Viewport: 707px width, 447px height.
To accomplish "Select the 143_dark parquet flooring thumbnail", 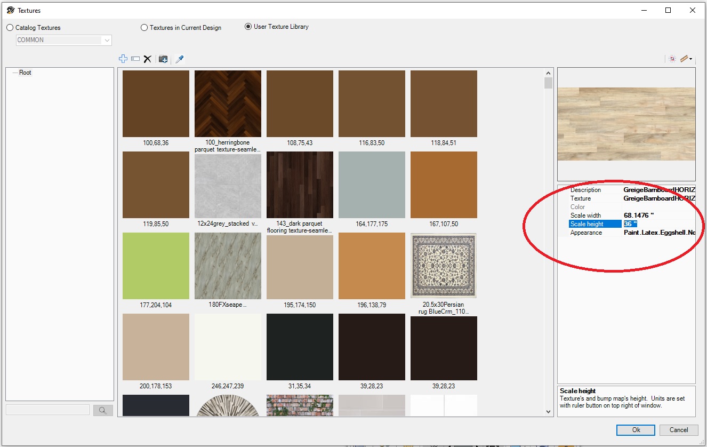I will (300, 185).
